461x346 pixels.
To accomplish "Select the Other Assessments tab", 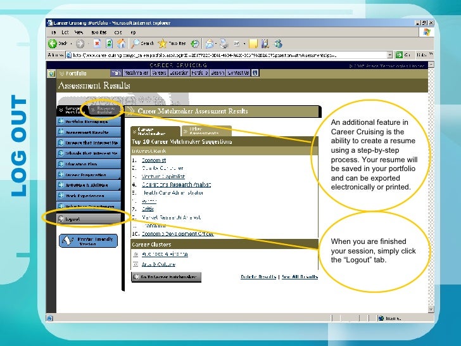I will pyautogui.click(x=206, y=131).
